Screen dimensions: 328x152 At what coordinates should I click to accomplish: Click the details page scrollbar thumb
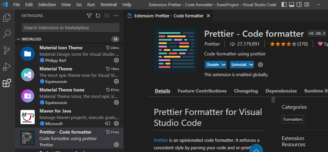coord(273,100)
